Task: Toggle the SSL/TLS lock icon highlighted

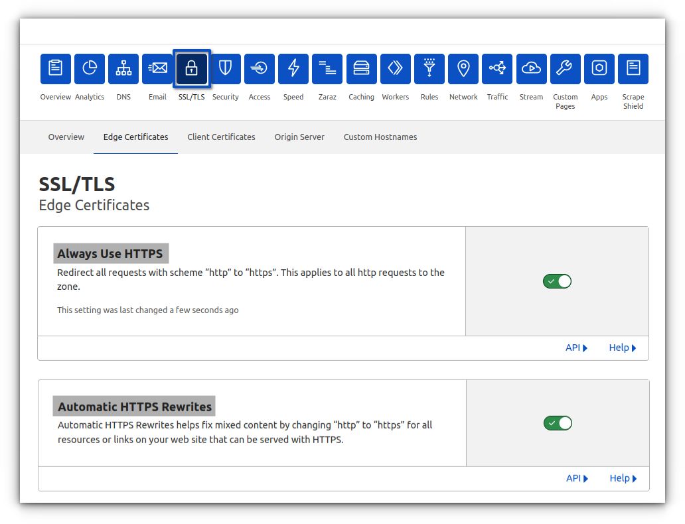Action: pos(191,68)
